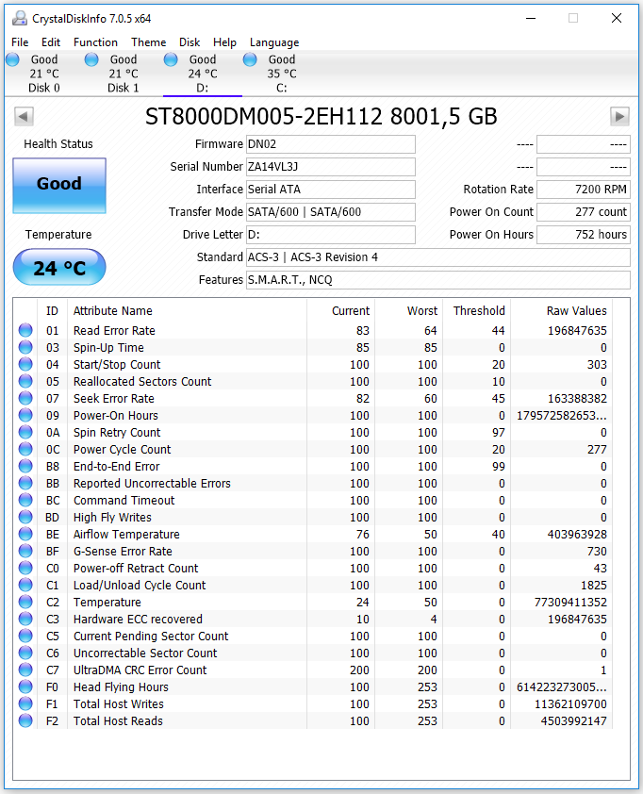Click status orb for Spin-Up Time
Viewport: 643px width, 794px height.
click(x=25, y=347)
